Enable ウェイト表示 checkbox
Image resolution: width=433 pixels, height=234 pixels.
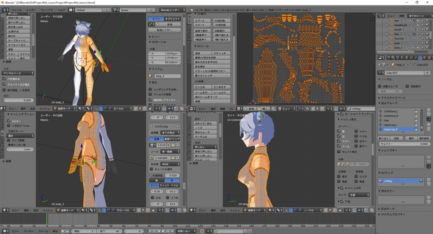pyautogui.click(x=339, y=152)
